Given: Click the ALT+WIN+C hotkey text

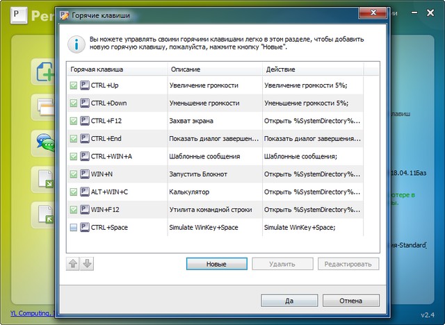Looking at the screenshot, I should click(109, 192).
